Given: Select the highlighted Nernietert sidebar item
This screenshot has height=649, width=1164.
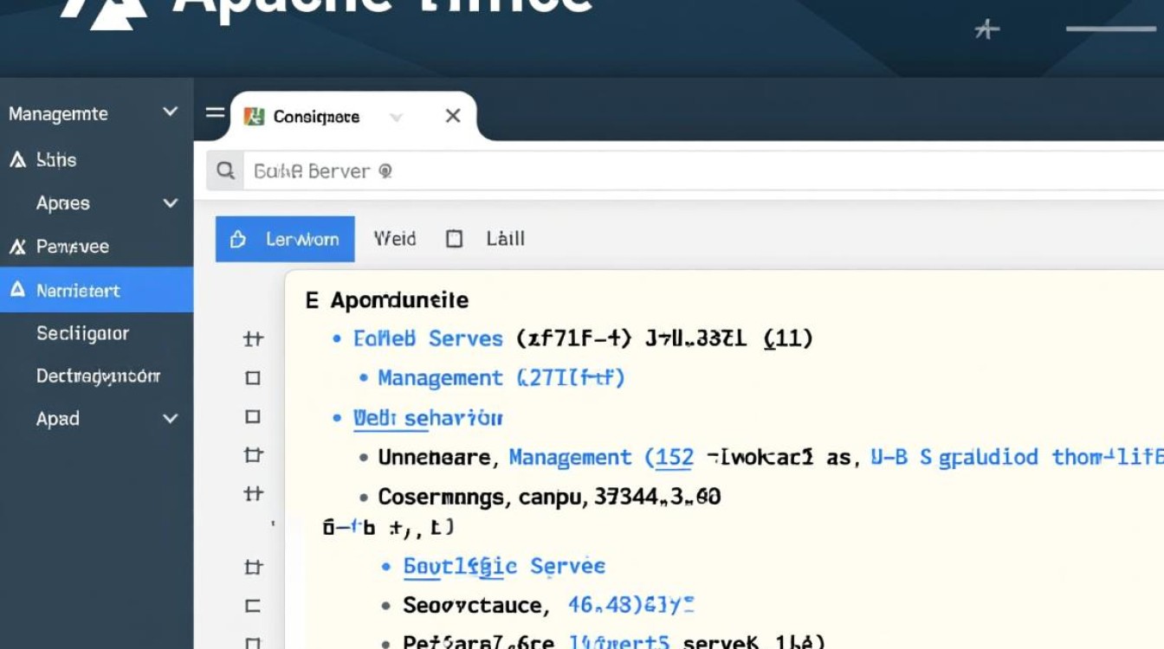Looking at the screenshot, I should [x=78, y=291].
